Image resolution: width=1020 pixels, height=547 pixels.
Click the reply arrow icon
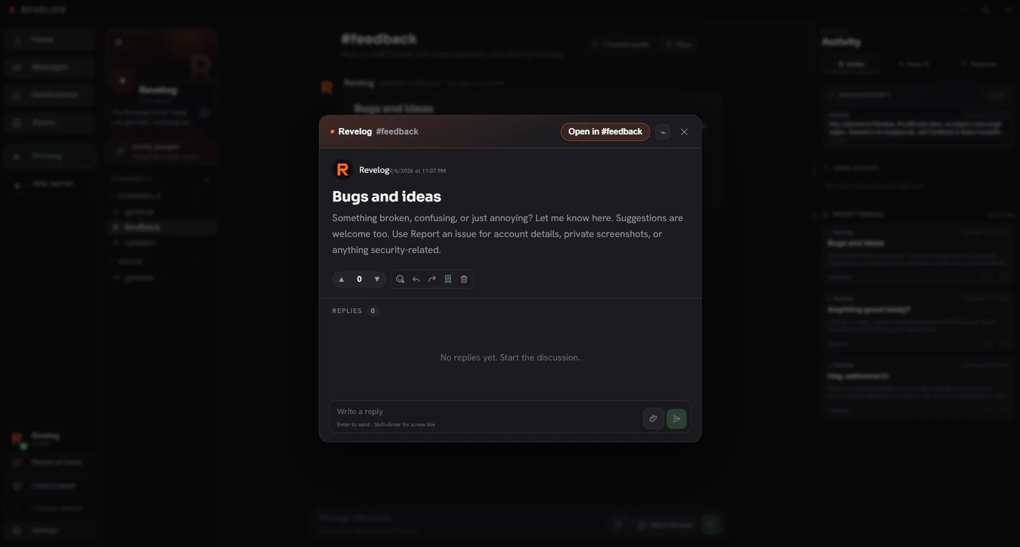click(x=416, y=279)
